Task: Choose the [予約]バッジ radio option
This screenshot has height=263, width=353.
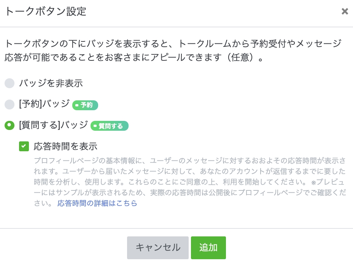Action: point(10,104)
